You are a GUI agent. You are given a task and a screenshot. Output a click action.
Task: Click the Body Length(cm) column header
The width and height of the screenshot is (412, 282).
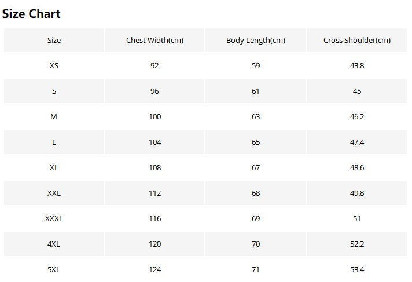[x=256, y=41]
